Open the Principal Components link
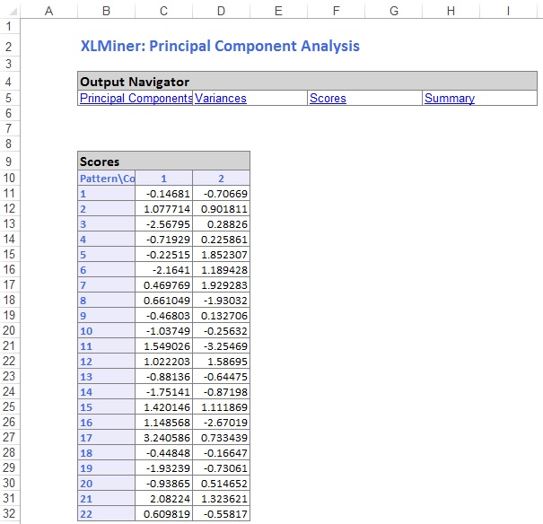 [136, 99]
